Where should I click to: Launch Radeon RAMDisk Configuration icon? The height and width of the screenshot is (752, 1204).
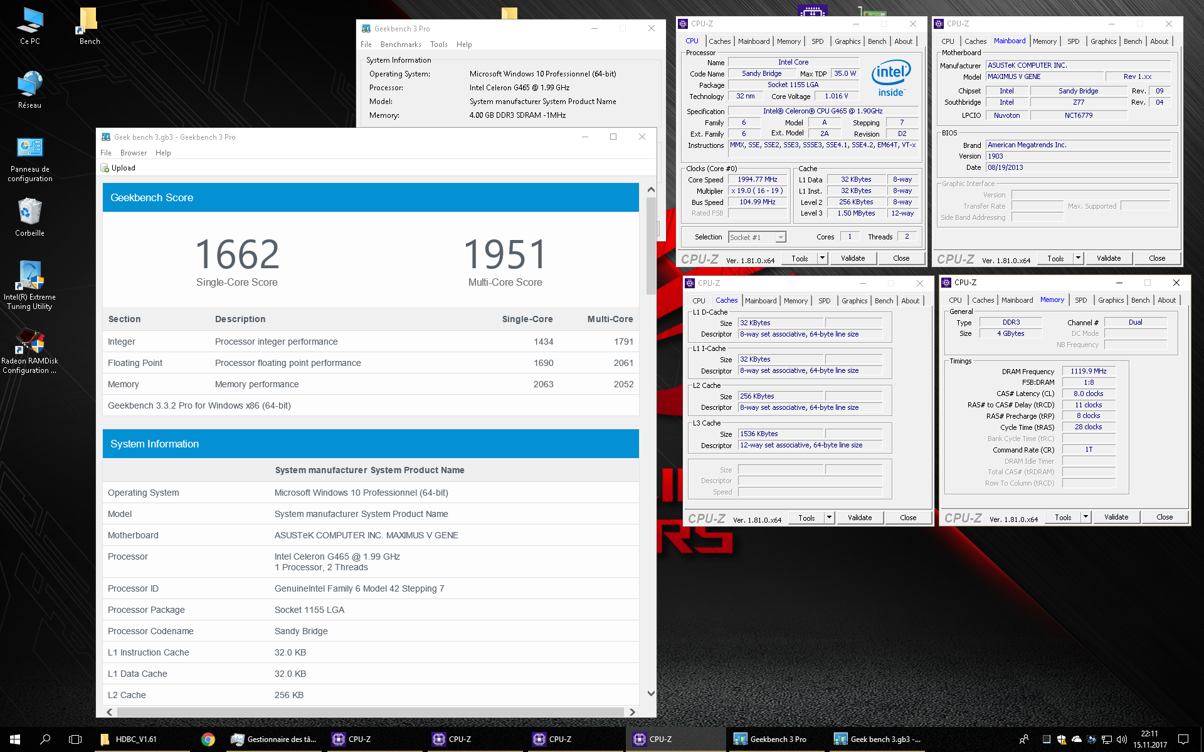click(29, 351)
